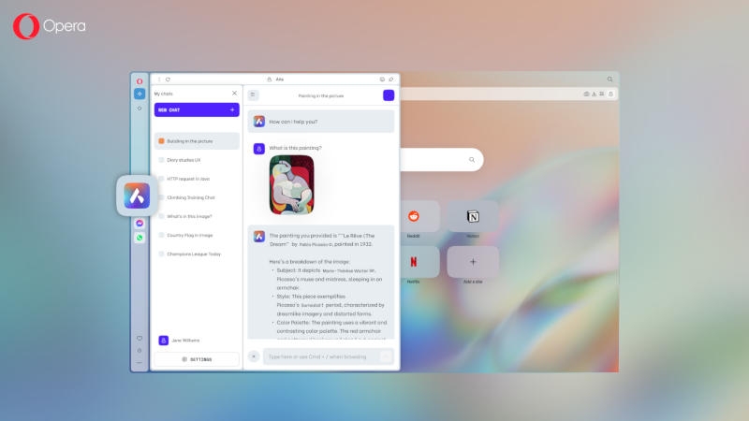
Task: Open Messenger from the Opera sidebar
Action: [140, 225]
